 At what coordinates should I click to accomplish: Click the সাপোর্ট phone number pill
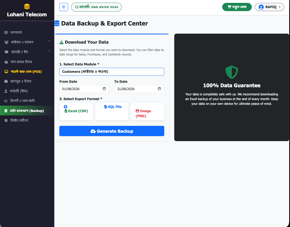click(x=96, y=7)
